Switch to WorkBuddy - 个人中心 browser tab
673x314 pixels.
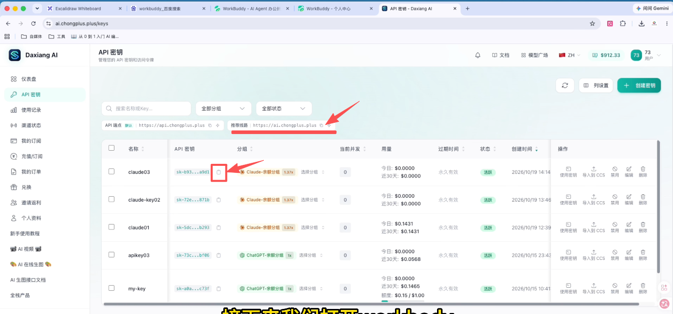[x=334, y=9]
